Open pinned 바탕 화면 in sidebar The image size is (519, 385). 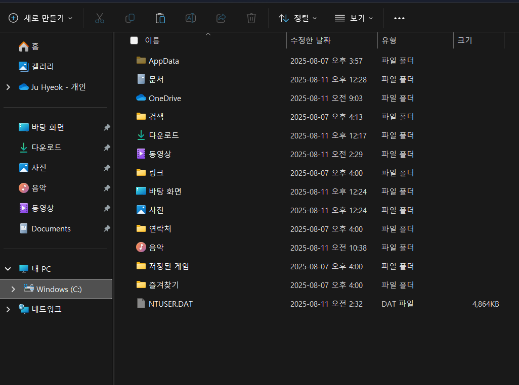point(41,127)
